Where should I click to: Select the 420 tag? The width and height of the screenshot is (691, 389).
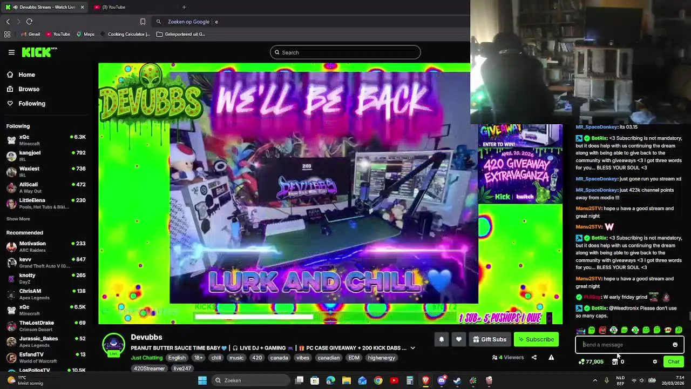click(257, 358)
